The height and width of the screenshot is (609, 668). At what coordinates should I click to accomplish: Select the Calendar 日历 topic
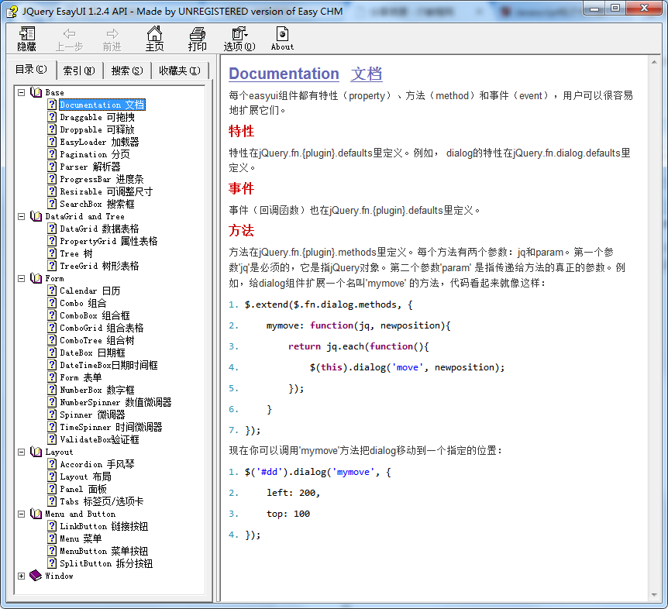[90, 291]
